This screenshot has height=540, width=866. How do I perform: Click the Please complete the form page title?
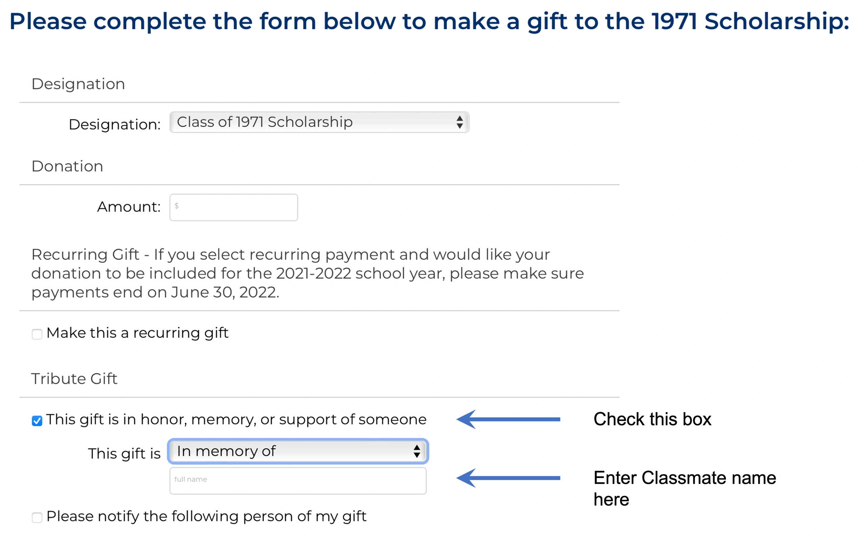coord(429,21)
